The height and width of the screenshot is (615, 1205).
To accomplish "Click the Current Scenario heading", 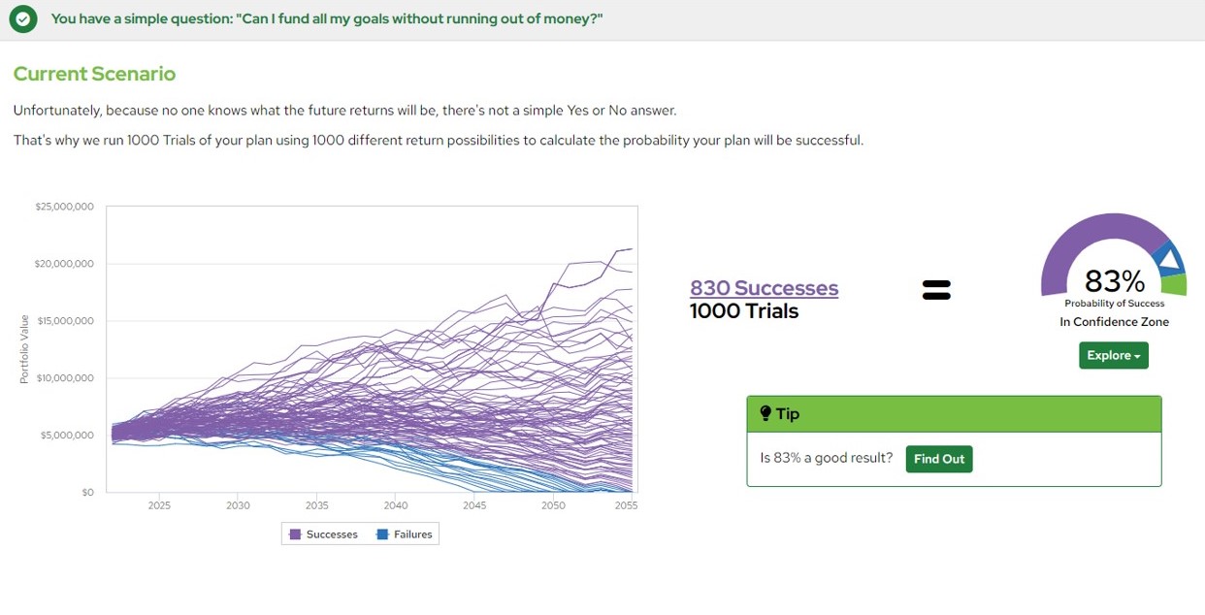I will (94, 74).
